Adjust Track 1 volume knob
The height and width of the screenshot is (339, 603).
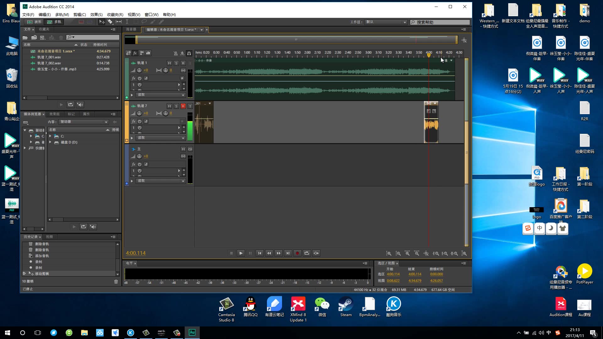(x=139, y=70)
